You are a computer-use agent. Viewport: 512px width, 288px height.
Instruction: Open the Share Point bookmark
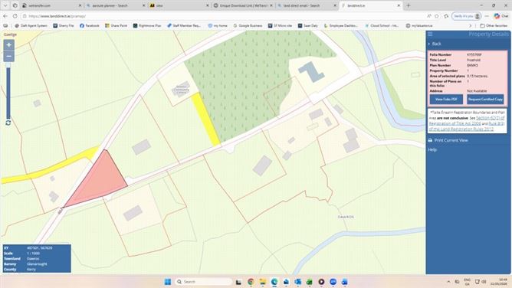pyautogui.click(x=117, y=25)
